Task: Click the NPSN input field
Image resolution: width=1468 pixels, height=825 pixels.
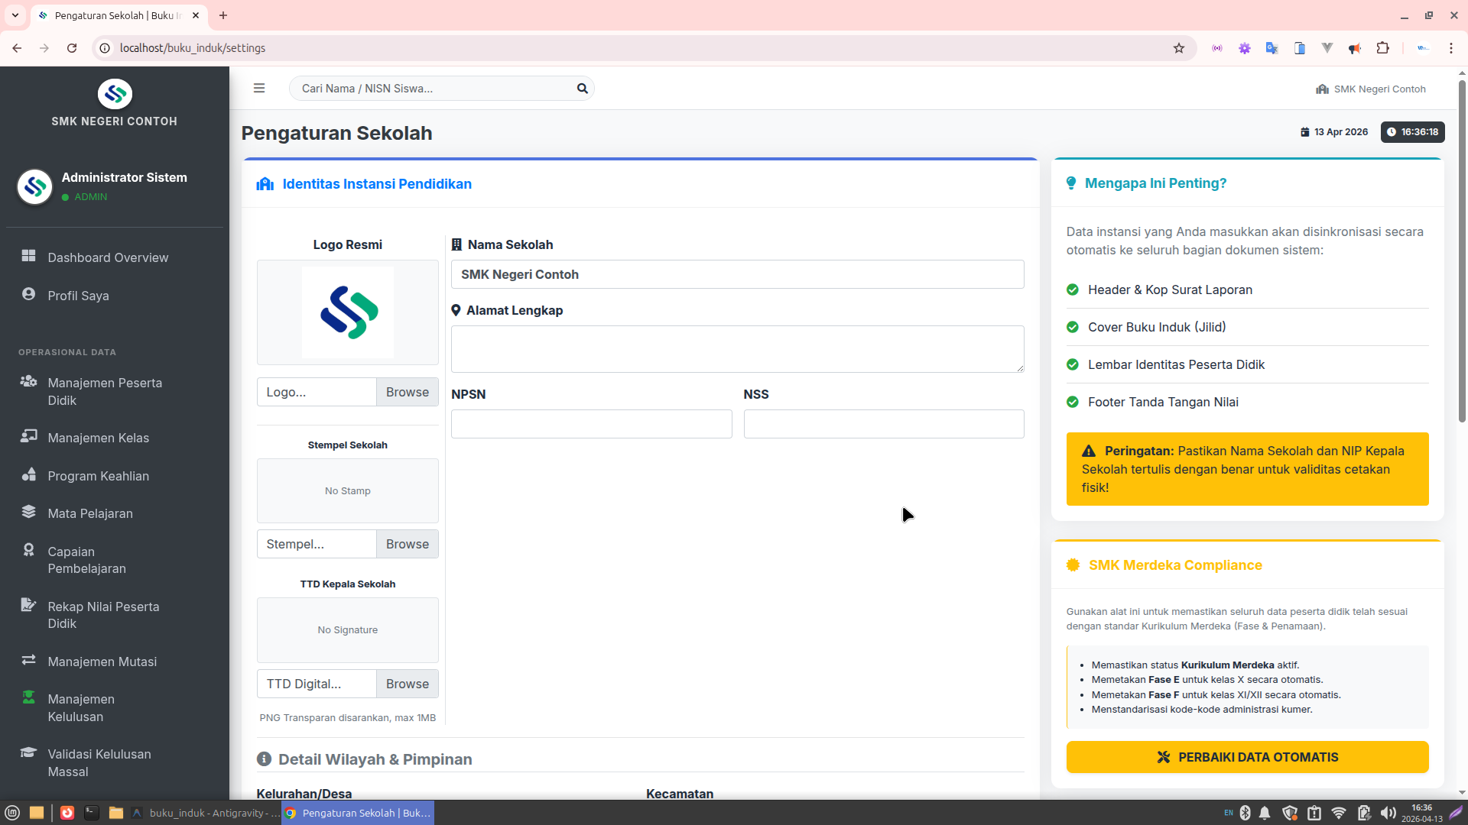Action: click(591, 424)
